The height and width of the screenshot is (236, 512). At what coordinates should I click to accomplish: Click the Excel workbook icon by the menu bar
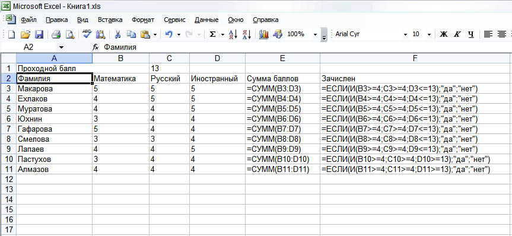(11, 19)
